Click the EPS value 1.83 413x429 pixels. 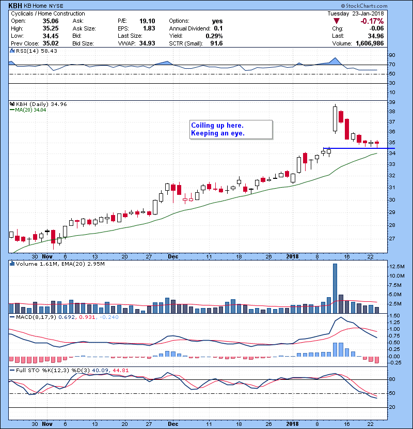pyautogui.click(x=149, y=28)
